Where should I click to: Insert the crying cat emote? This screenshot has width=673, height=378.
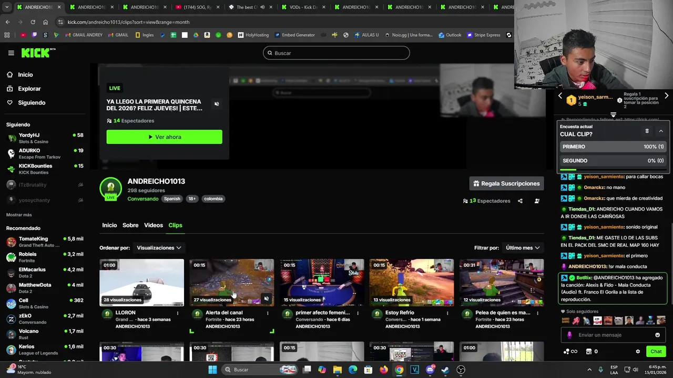click(619, 321)
